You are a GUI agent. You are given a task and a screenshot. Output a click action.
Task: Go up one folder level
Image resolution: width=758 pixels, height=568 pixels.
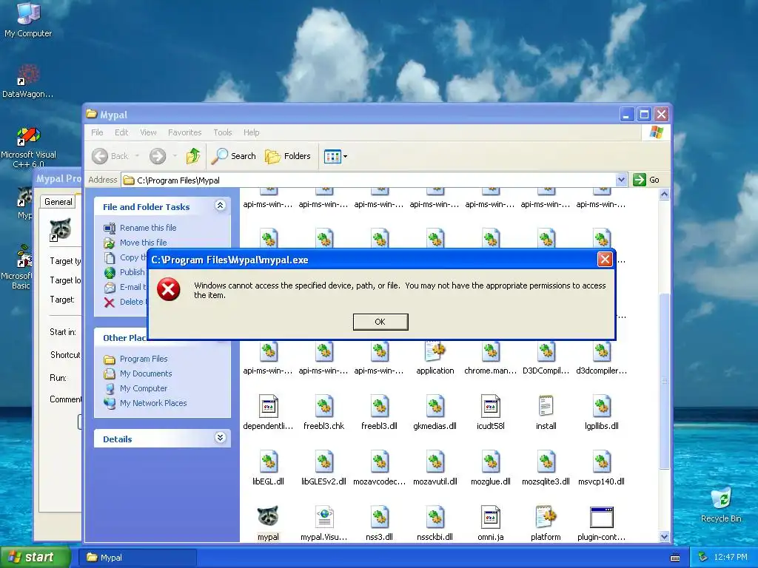click(x=193, y=155)
